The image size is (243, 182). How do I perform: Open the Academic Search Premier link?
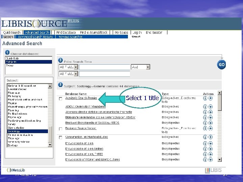[81, 98]
